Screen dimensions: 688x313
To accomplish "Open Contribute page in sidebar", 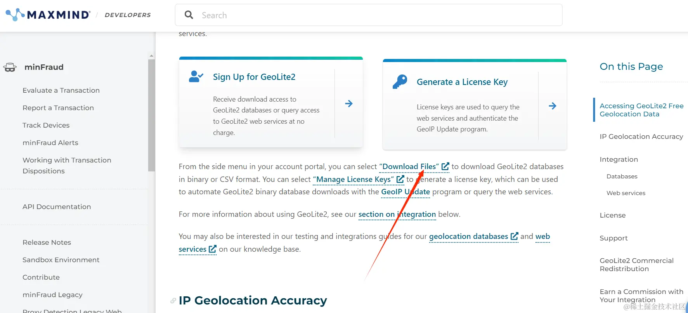I will click(x=41, y=277).
